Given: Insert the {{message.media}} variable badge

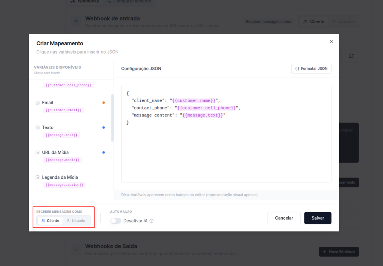Looking at the screenshot, I should [62, 160].
